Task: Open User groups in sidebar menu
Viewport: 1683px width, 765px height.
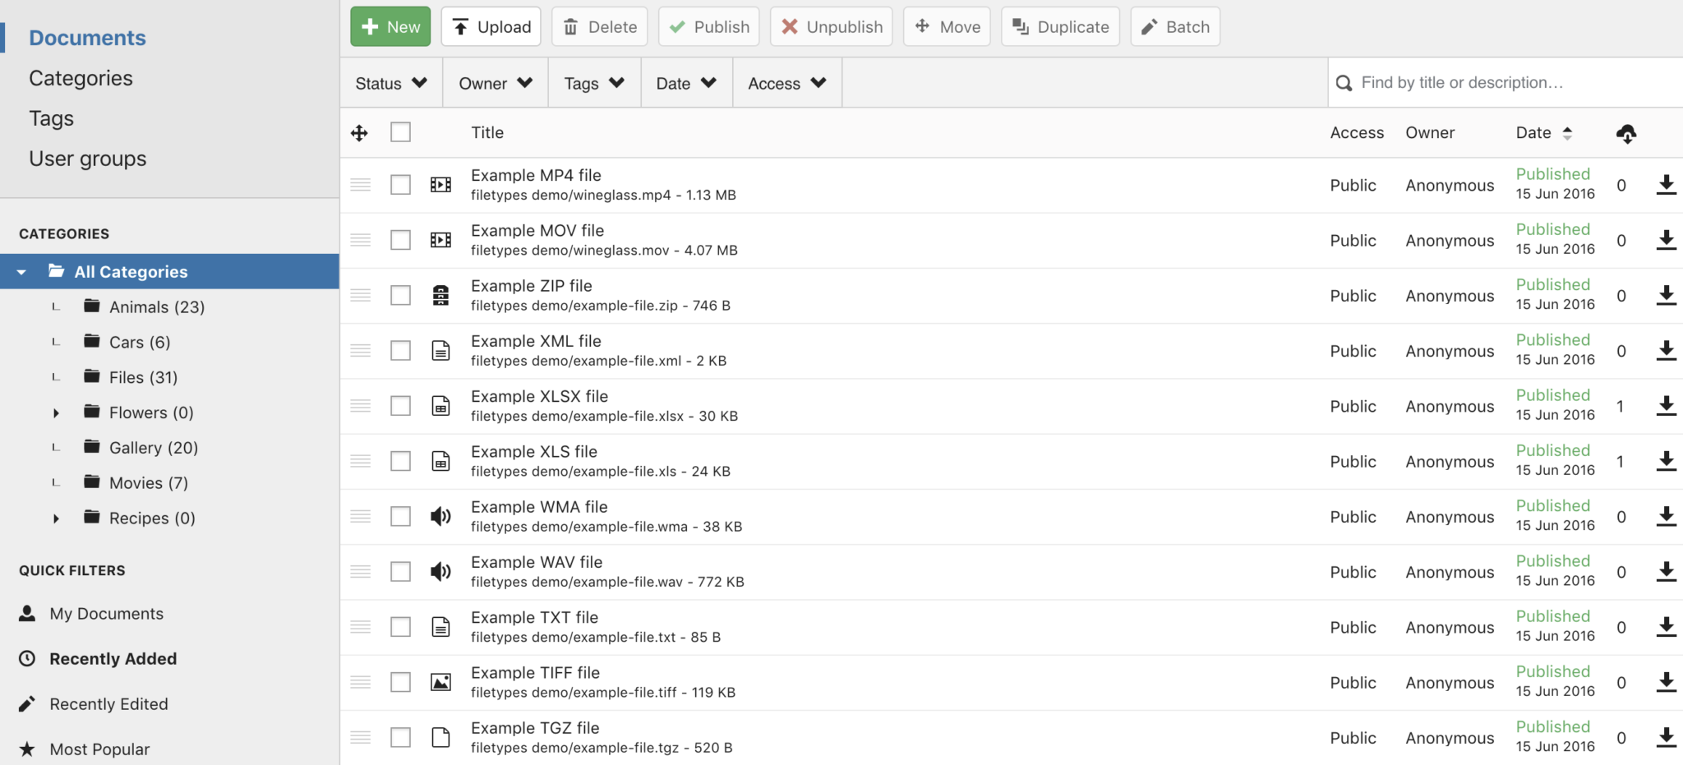Action: point(87,159)
